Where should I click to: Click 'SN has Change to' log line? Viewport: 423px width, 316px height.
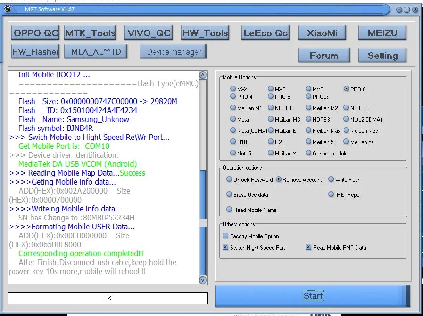[x=76, y=218]
